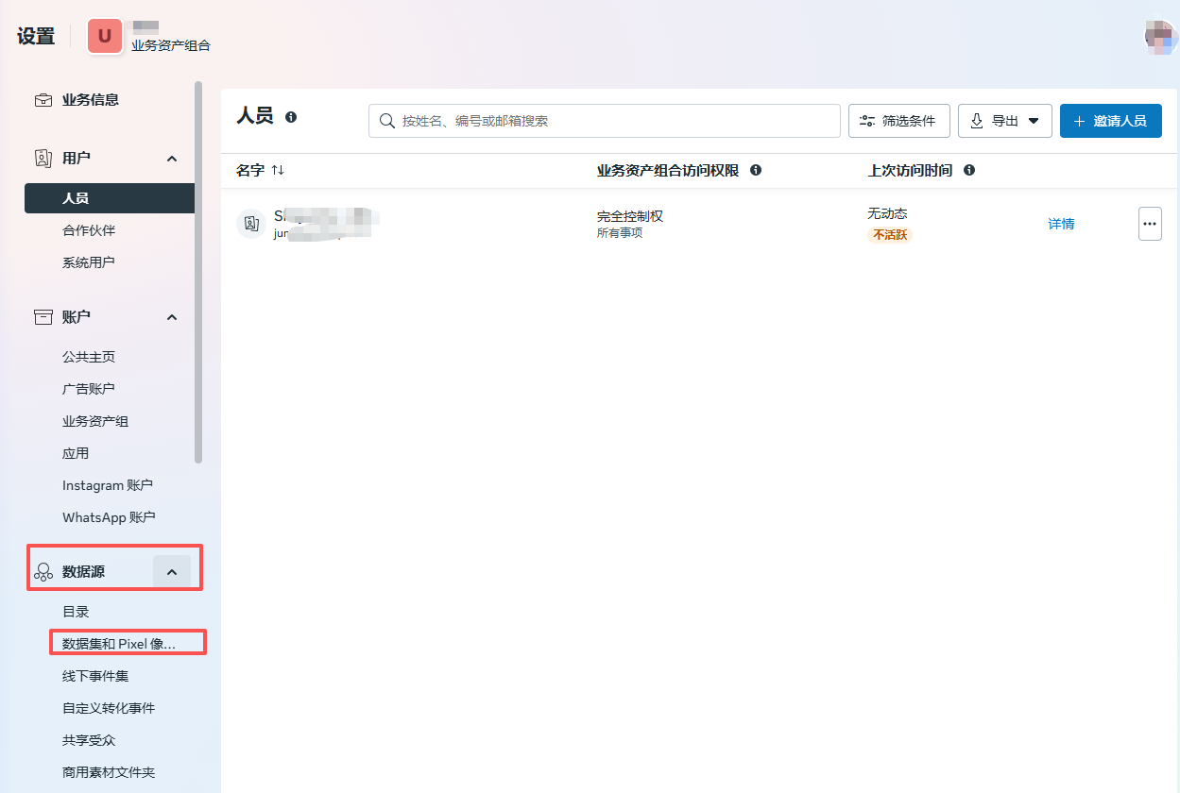Collapse the 账户 section chevron
Image resolution: width=1180 pixels, height=793 pixels.
[172, 317]
